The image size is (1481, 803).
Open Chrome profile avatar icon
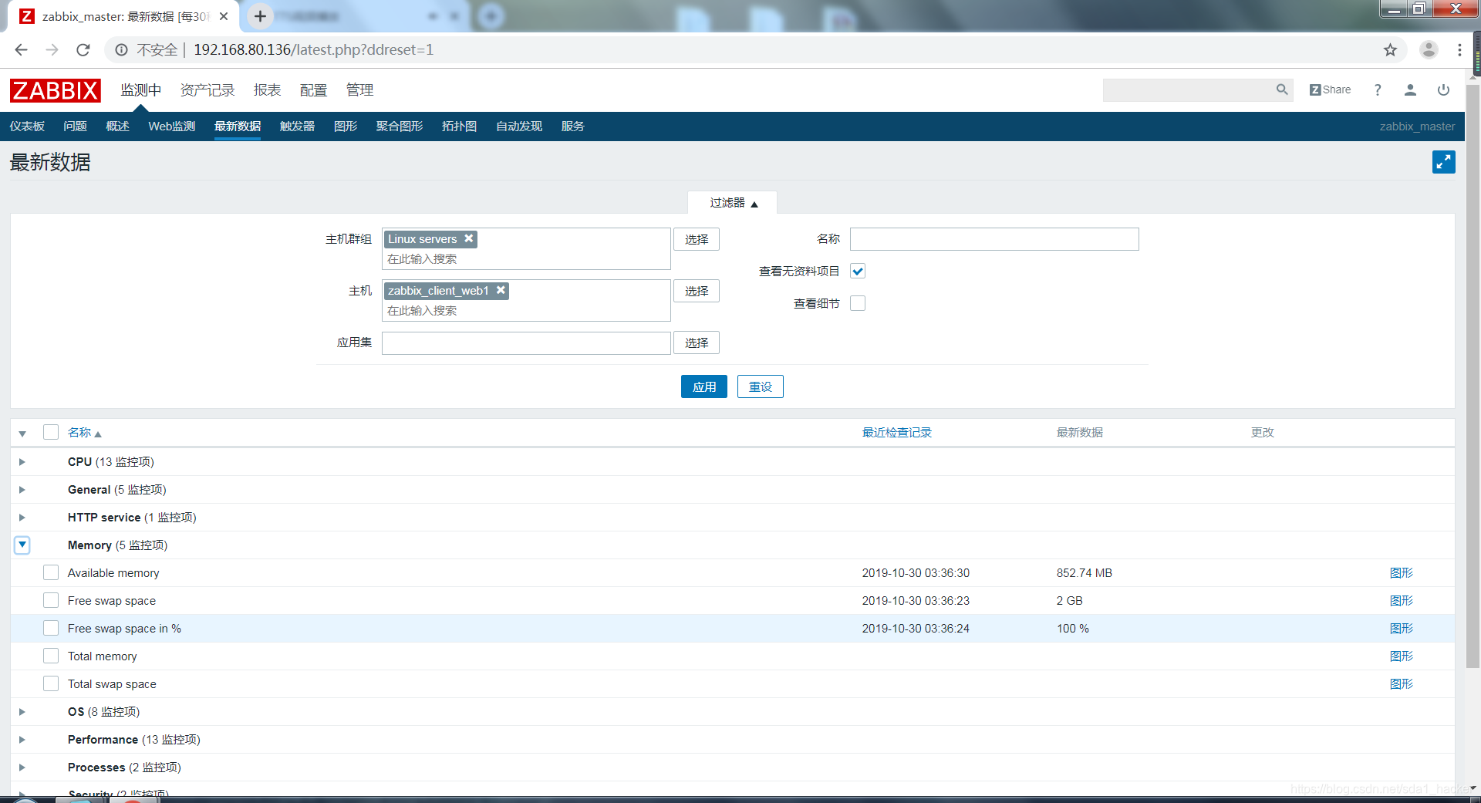point(1429,50)
